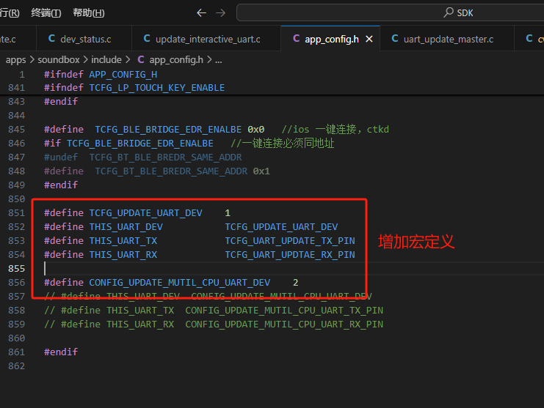Click line number 856
The width and height of the screenshot is (544, 408).
click(17, 283)
